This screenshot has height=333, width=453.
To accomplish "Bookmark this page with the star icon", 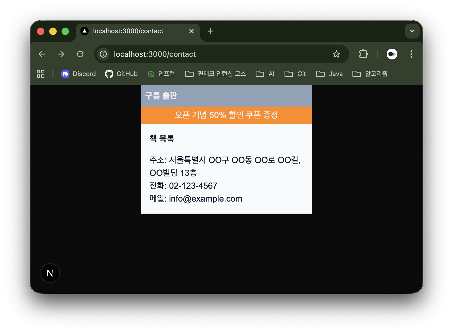I will (x=336, y=54).
